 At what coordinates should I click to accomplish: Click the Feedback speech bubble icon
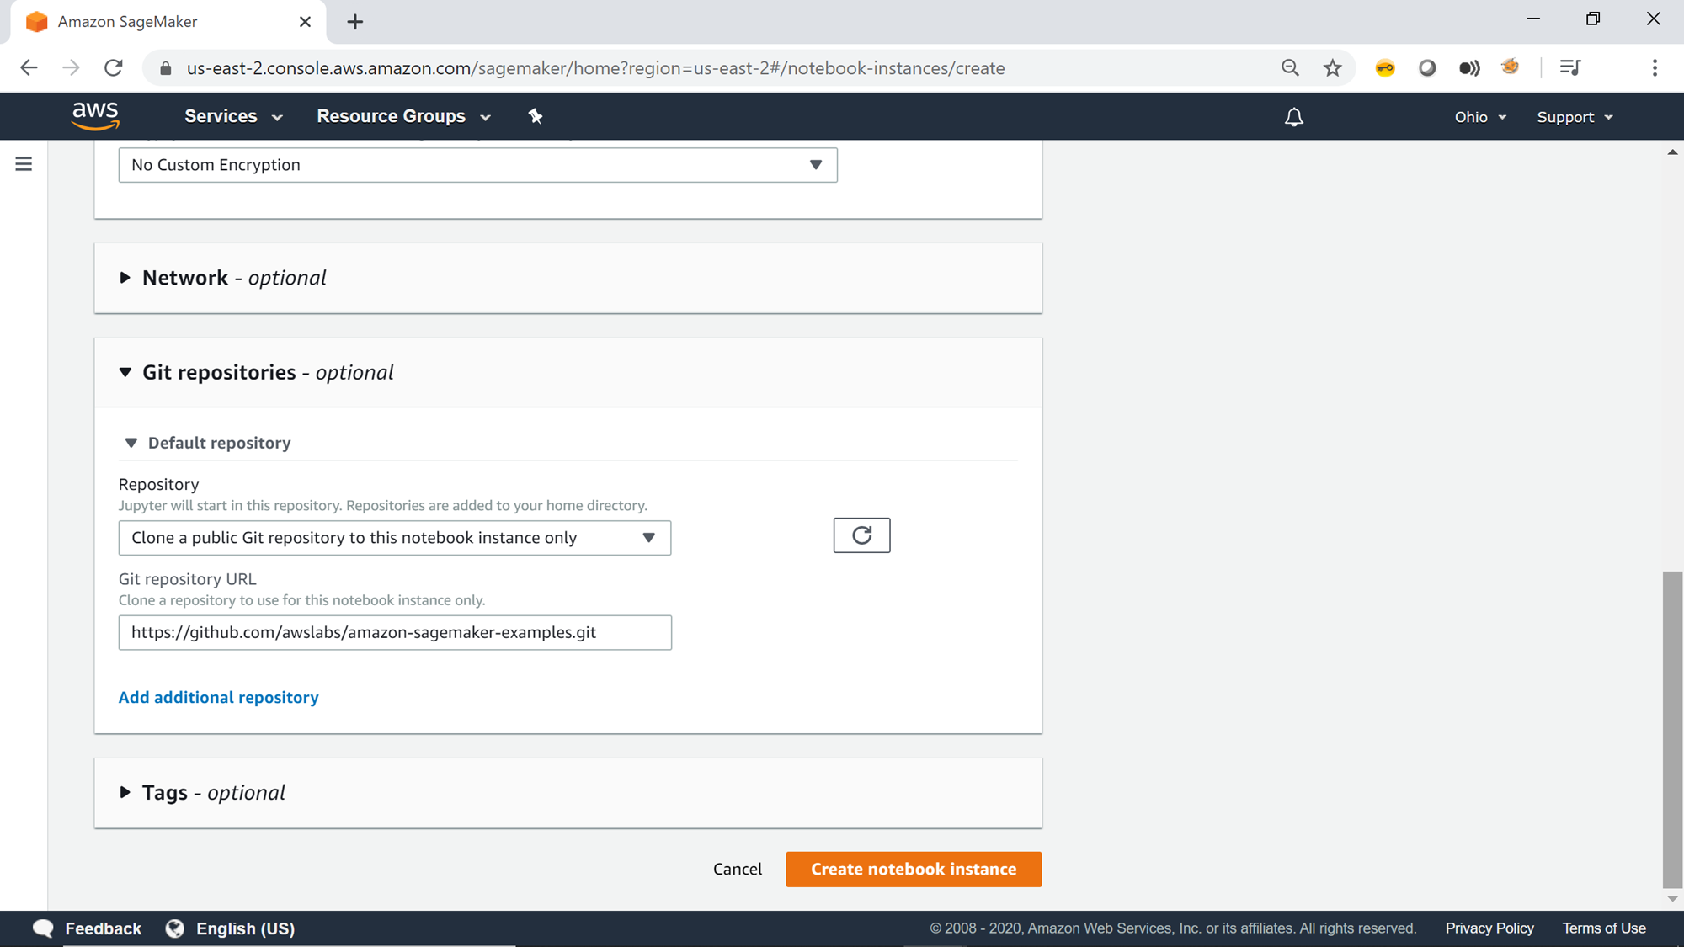coord(43,928)
